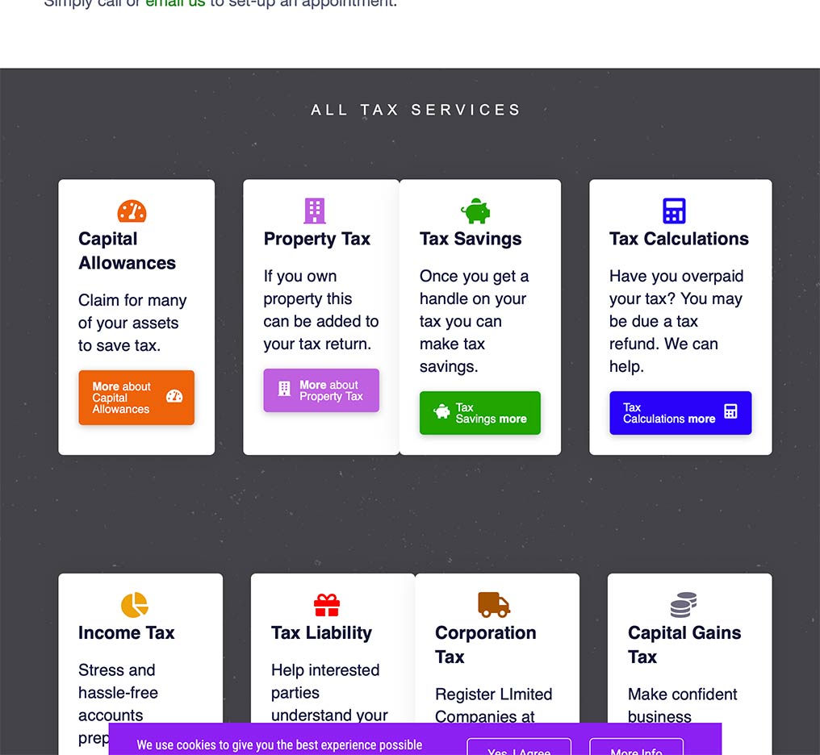Image resolution: width=820 pixels, height=755 pixels.
Task: Click the Capital Gains Tax card heading
Action: tap(684, 644)
